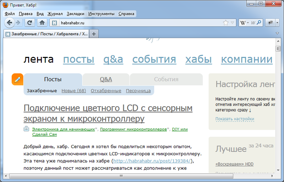The height and width of the screenshot is (182, 284).
Task: Open hub Программинг микроконтроллеров
Action: pyautogui.click(x=133, y=129)
